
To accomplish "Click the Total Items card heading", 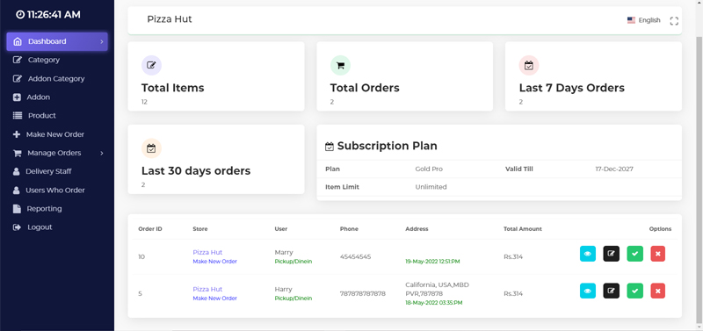I will click(x=172, y=88).
